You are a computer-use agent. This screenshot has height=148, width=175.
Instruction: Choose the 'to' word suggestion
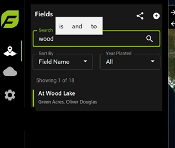coord(94,27)
